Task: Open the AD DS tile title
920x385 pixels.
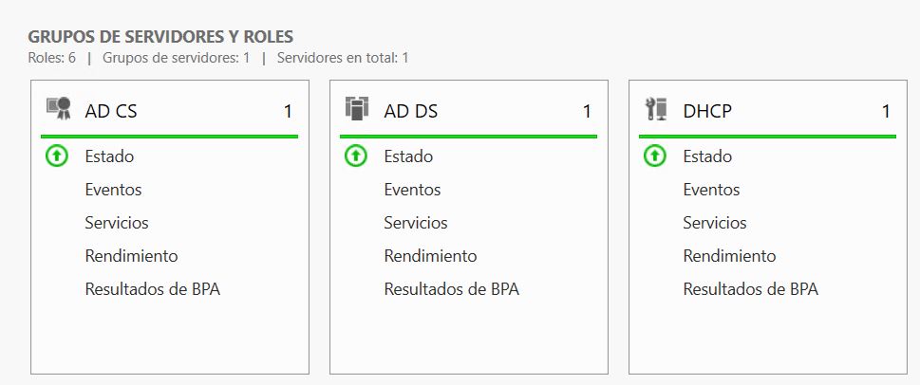Action: 411,111
